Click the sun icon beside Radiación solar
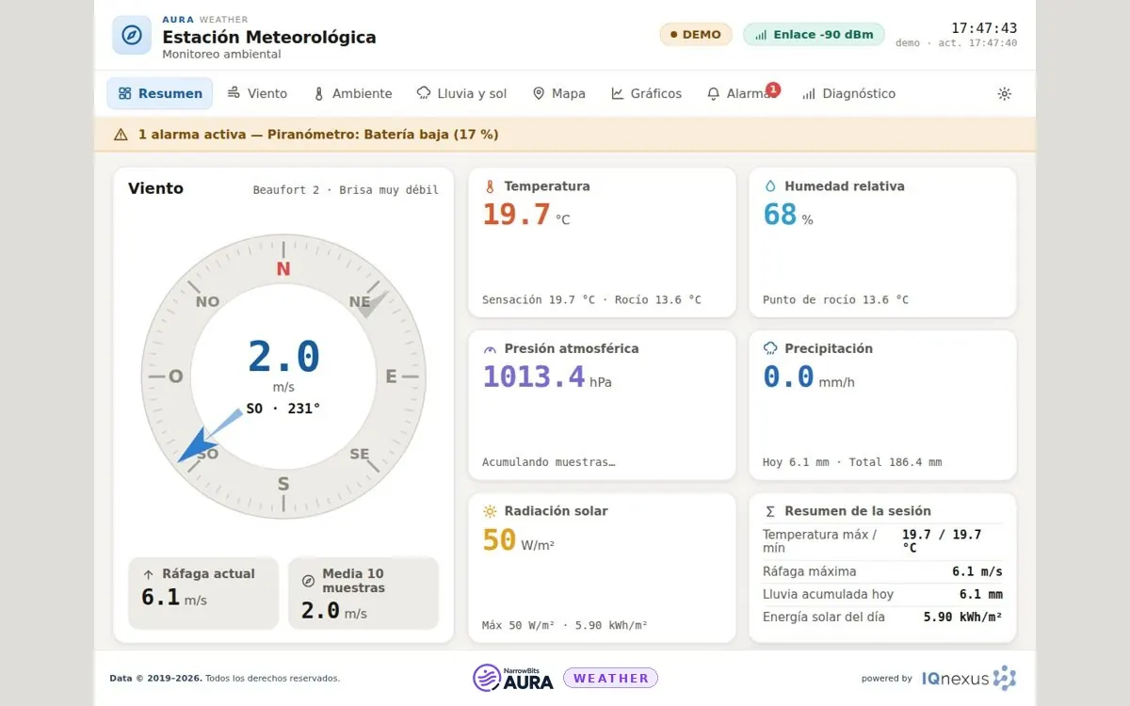The image size is (1130, 706). [490, 511]
